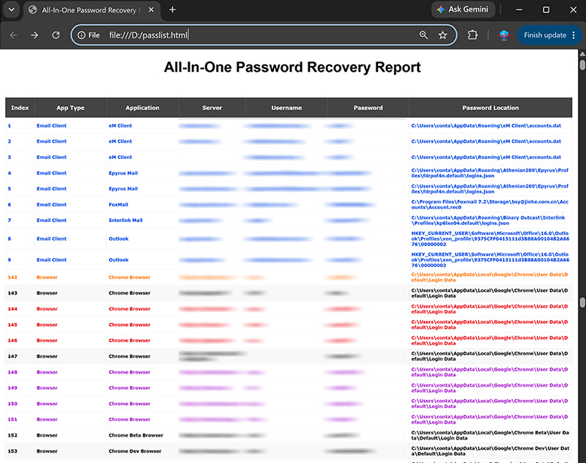The image size is (586, 463).
Task: Click Chrome Browser in row 146
Action: tap(130, 341)
